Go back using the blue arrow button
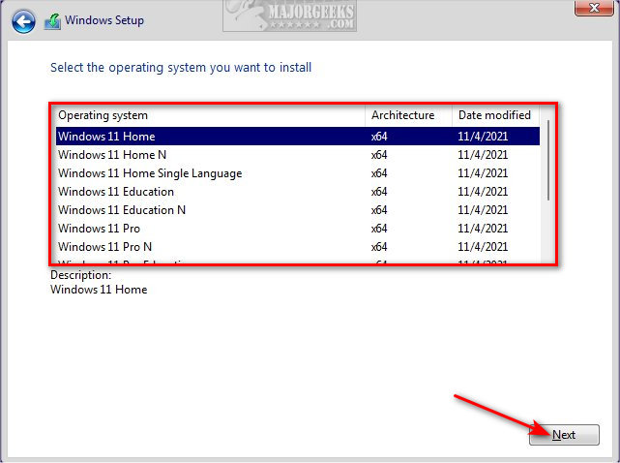 [x=23, y=21]
